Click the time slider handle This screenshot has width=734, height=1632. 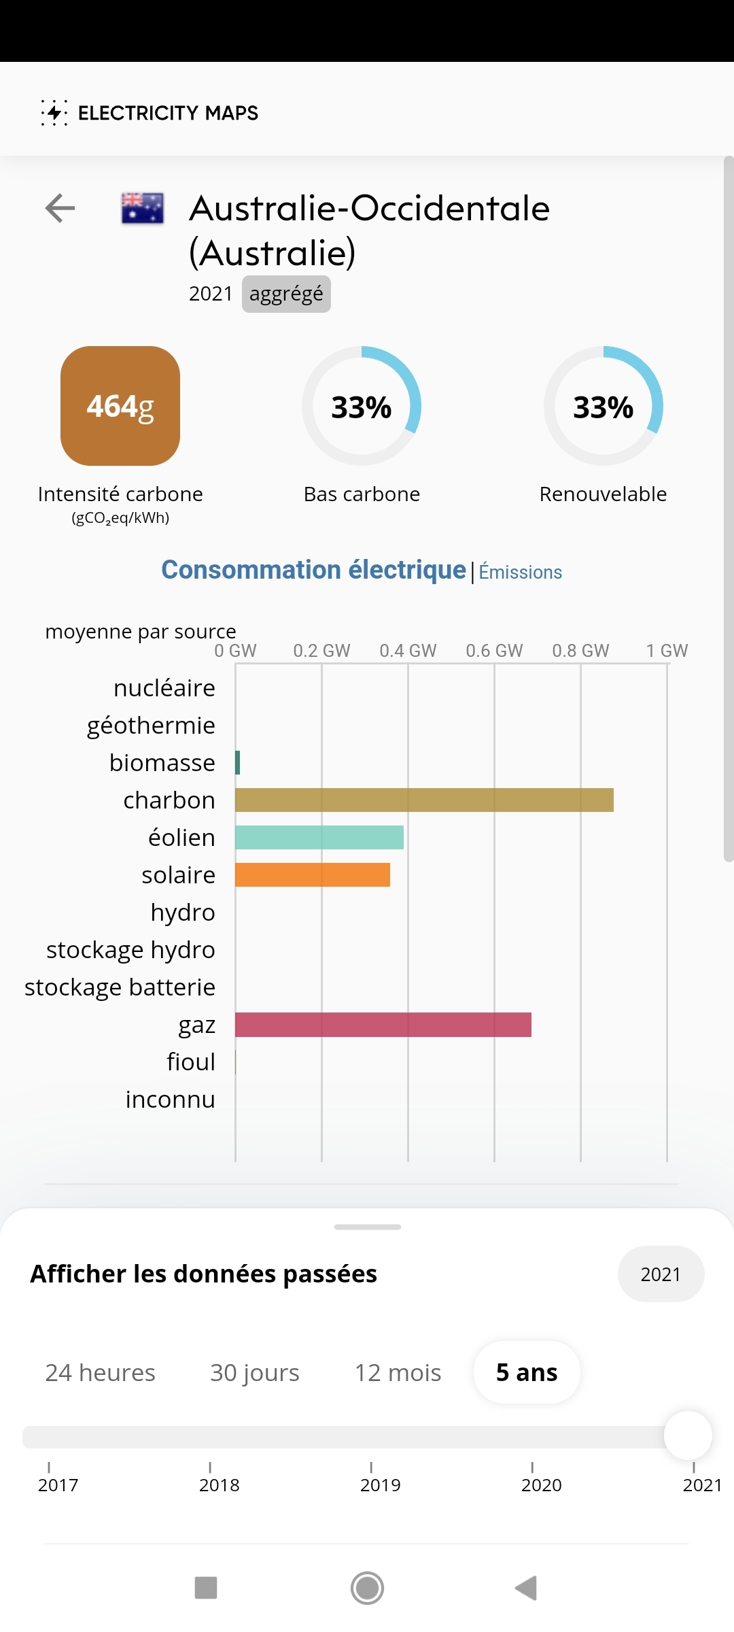688,1435
